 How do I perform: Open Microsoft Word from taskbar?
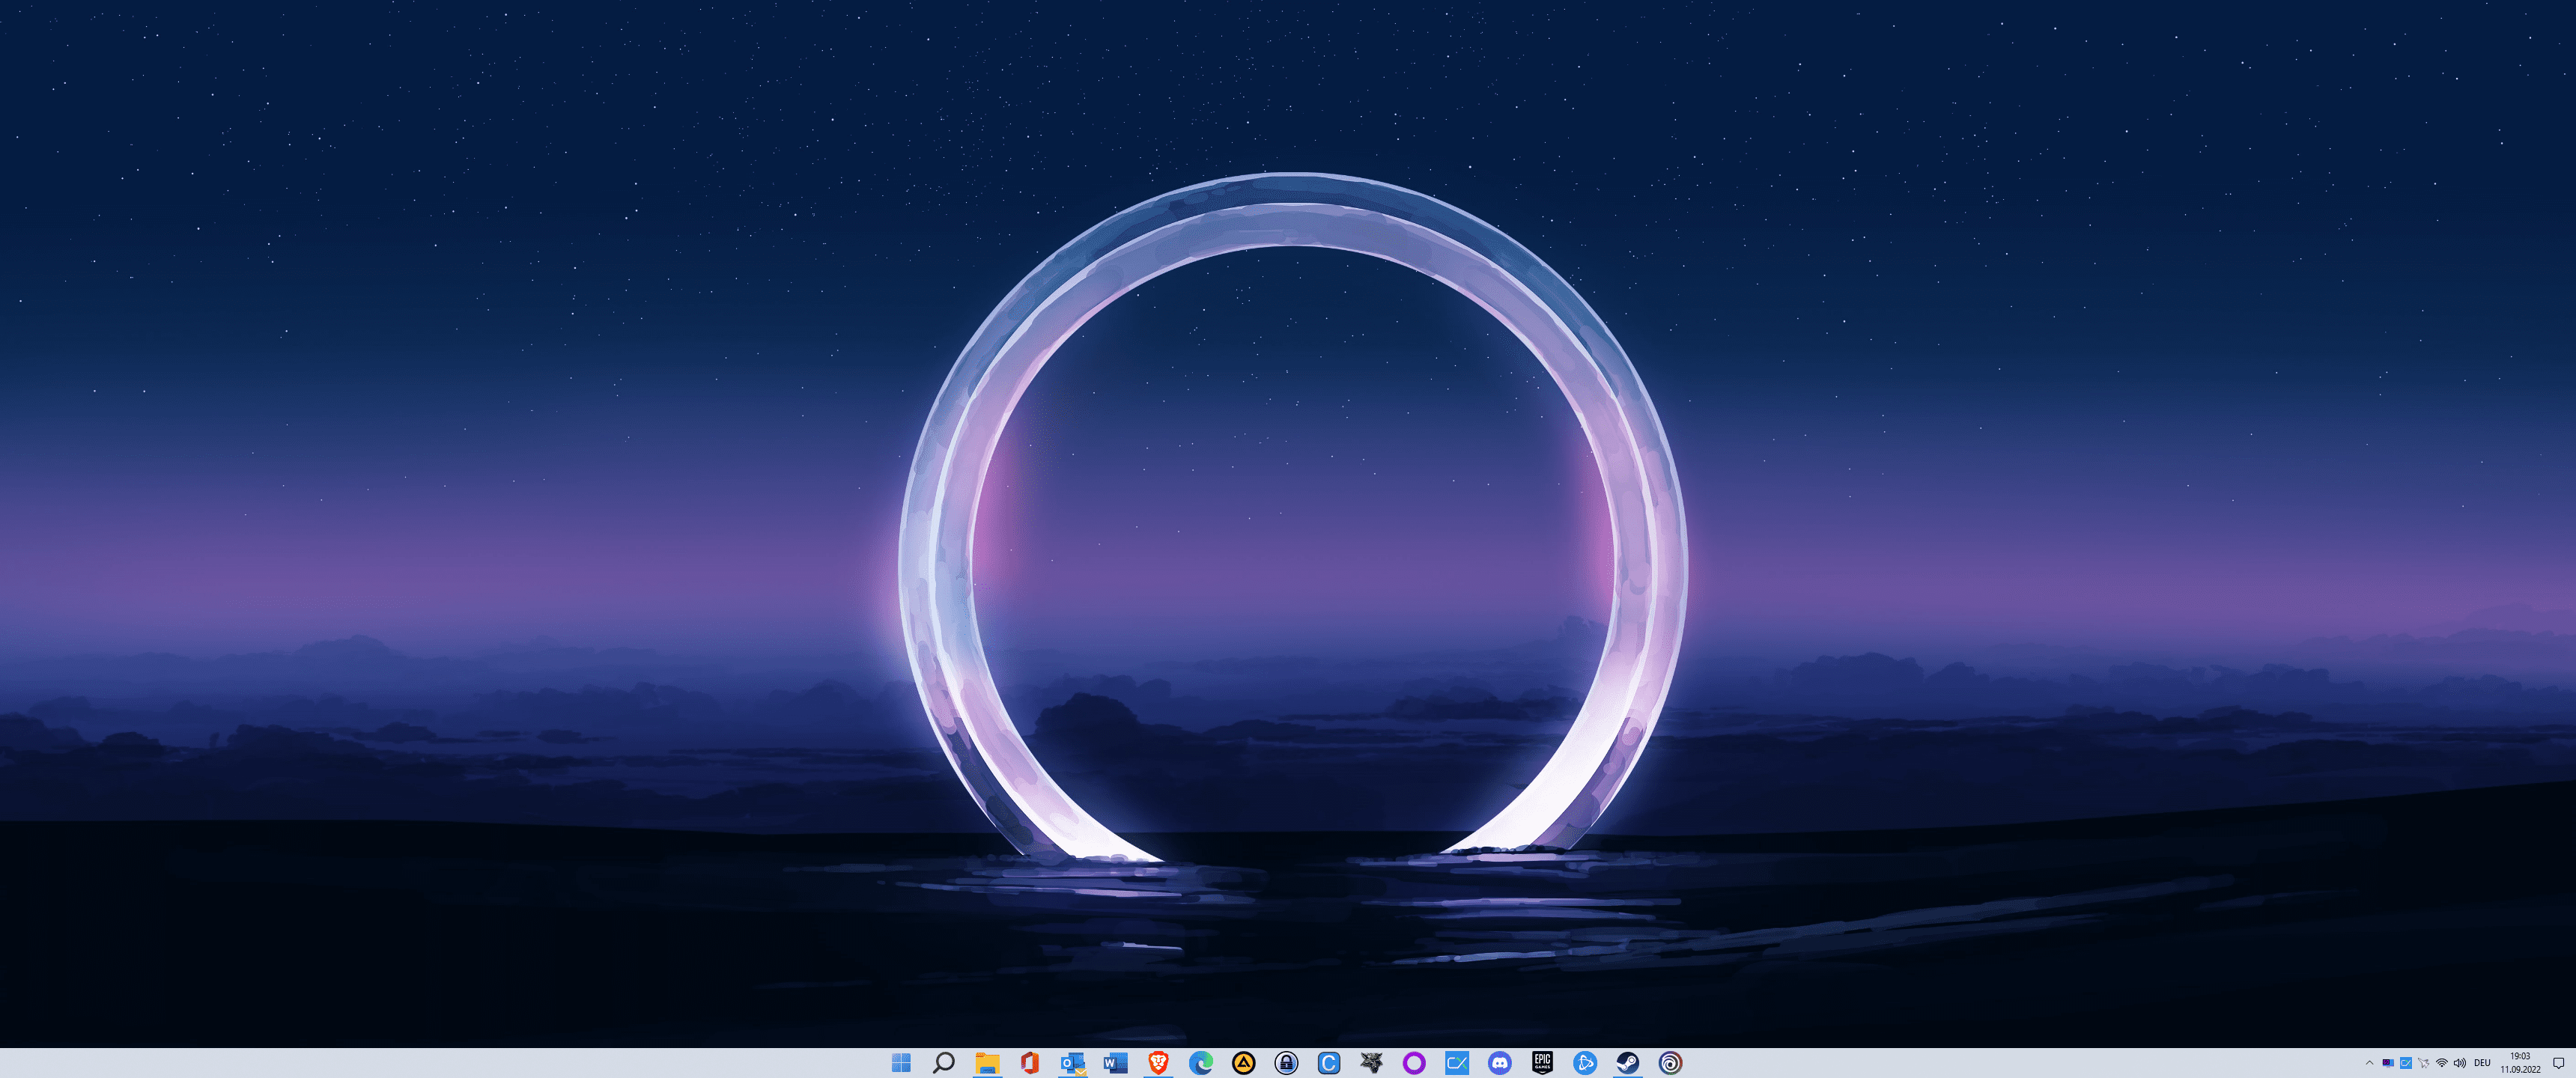point(1115,1063)
